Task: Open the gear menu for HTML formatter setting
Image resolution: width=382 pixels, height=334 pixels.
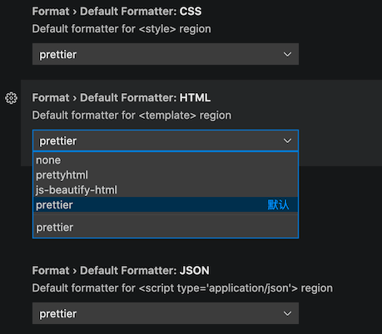Action: pyautogui.click(x=11, y=98)
